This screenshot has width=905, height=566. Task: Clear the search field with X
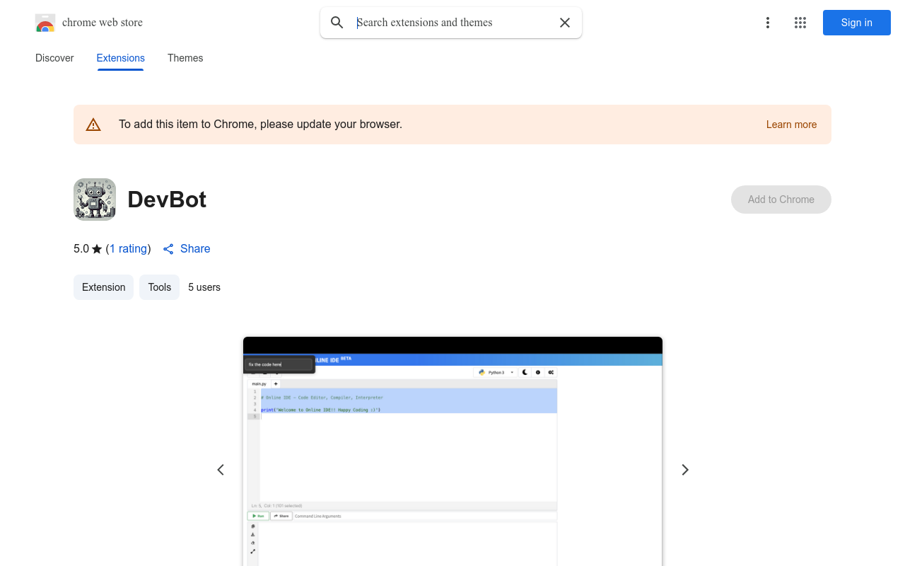pos(565,23)
